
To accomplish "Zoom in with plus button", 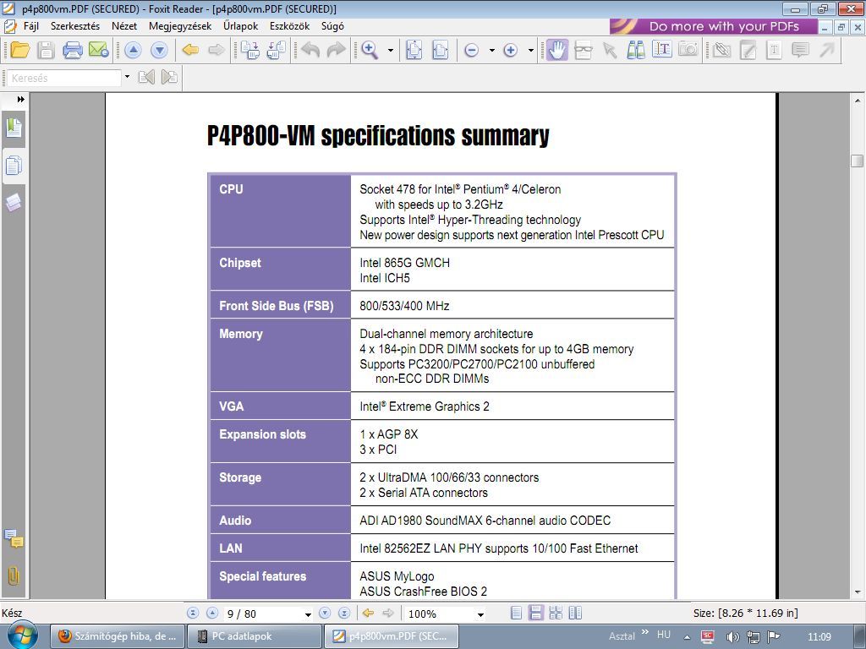I will pos(510,50).
